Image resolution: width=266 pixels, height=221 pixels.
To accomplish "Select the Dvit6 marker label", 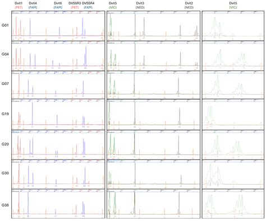I will click(58, 3).
